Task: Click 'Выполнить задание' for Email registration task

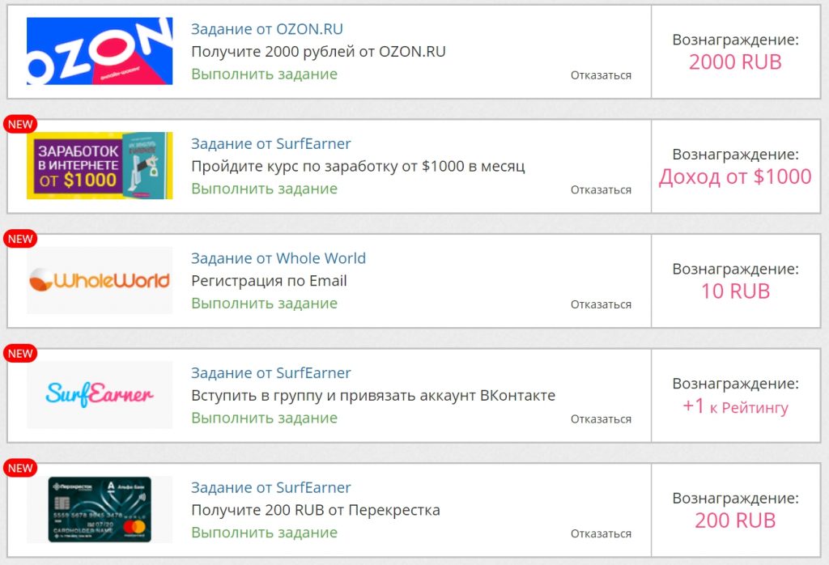Action: coord(264,304)
